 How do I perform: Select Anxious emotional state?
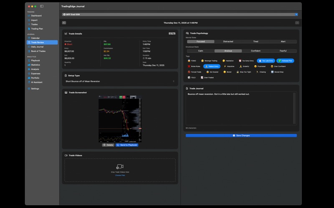[x=228, y=51]
